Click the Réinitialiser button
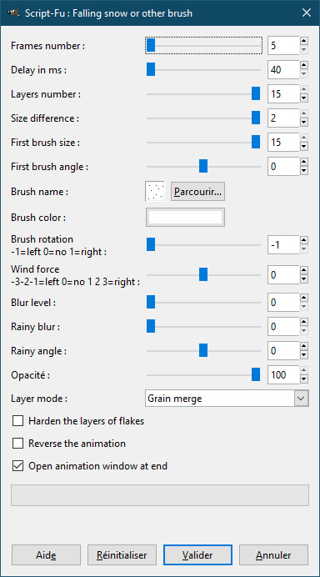The image size is (320, 577). (x=122, y=555)
